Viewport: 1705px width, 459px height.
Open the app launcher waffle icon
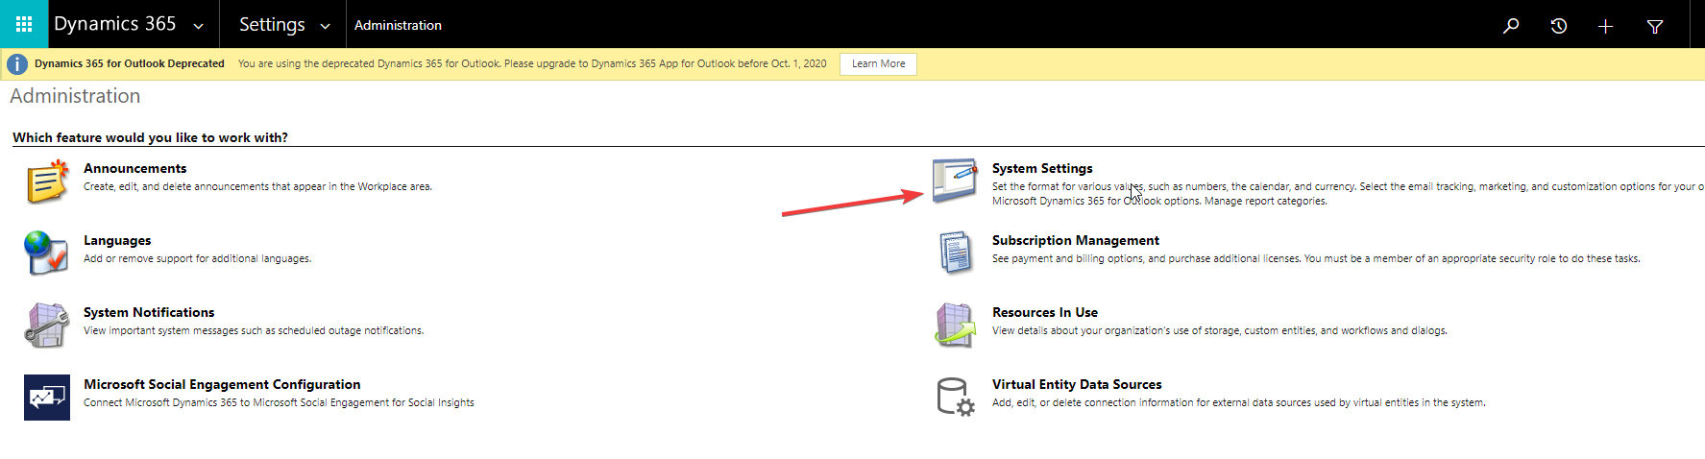[x=24, y=24]
